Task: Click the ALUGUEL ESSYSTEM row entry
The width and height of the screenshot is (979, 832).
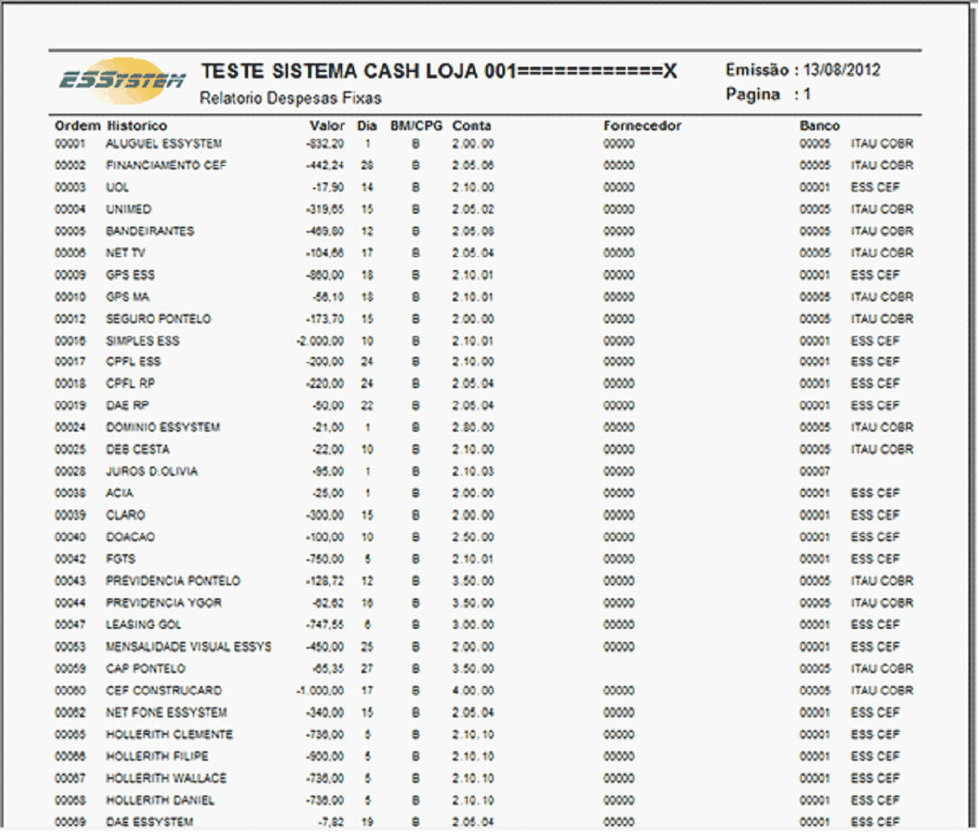Action: point(163,143)
